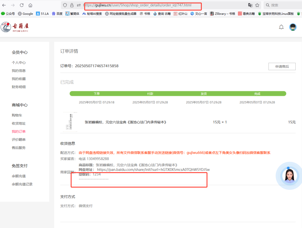Open 售后服务 in sidebar
Screen dimensions: 302x228
[19, 148]
